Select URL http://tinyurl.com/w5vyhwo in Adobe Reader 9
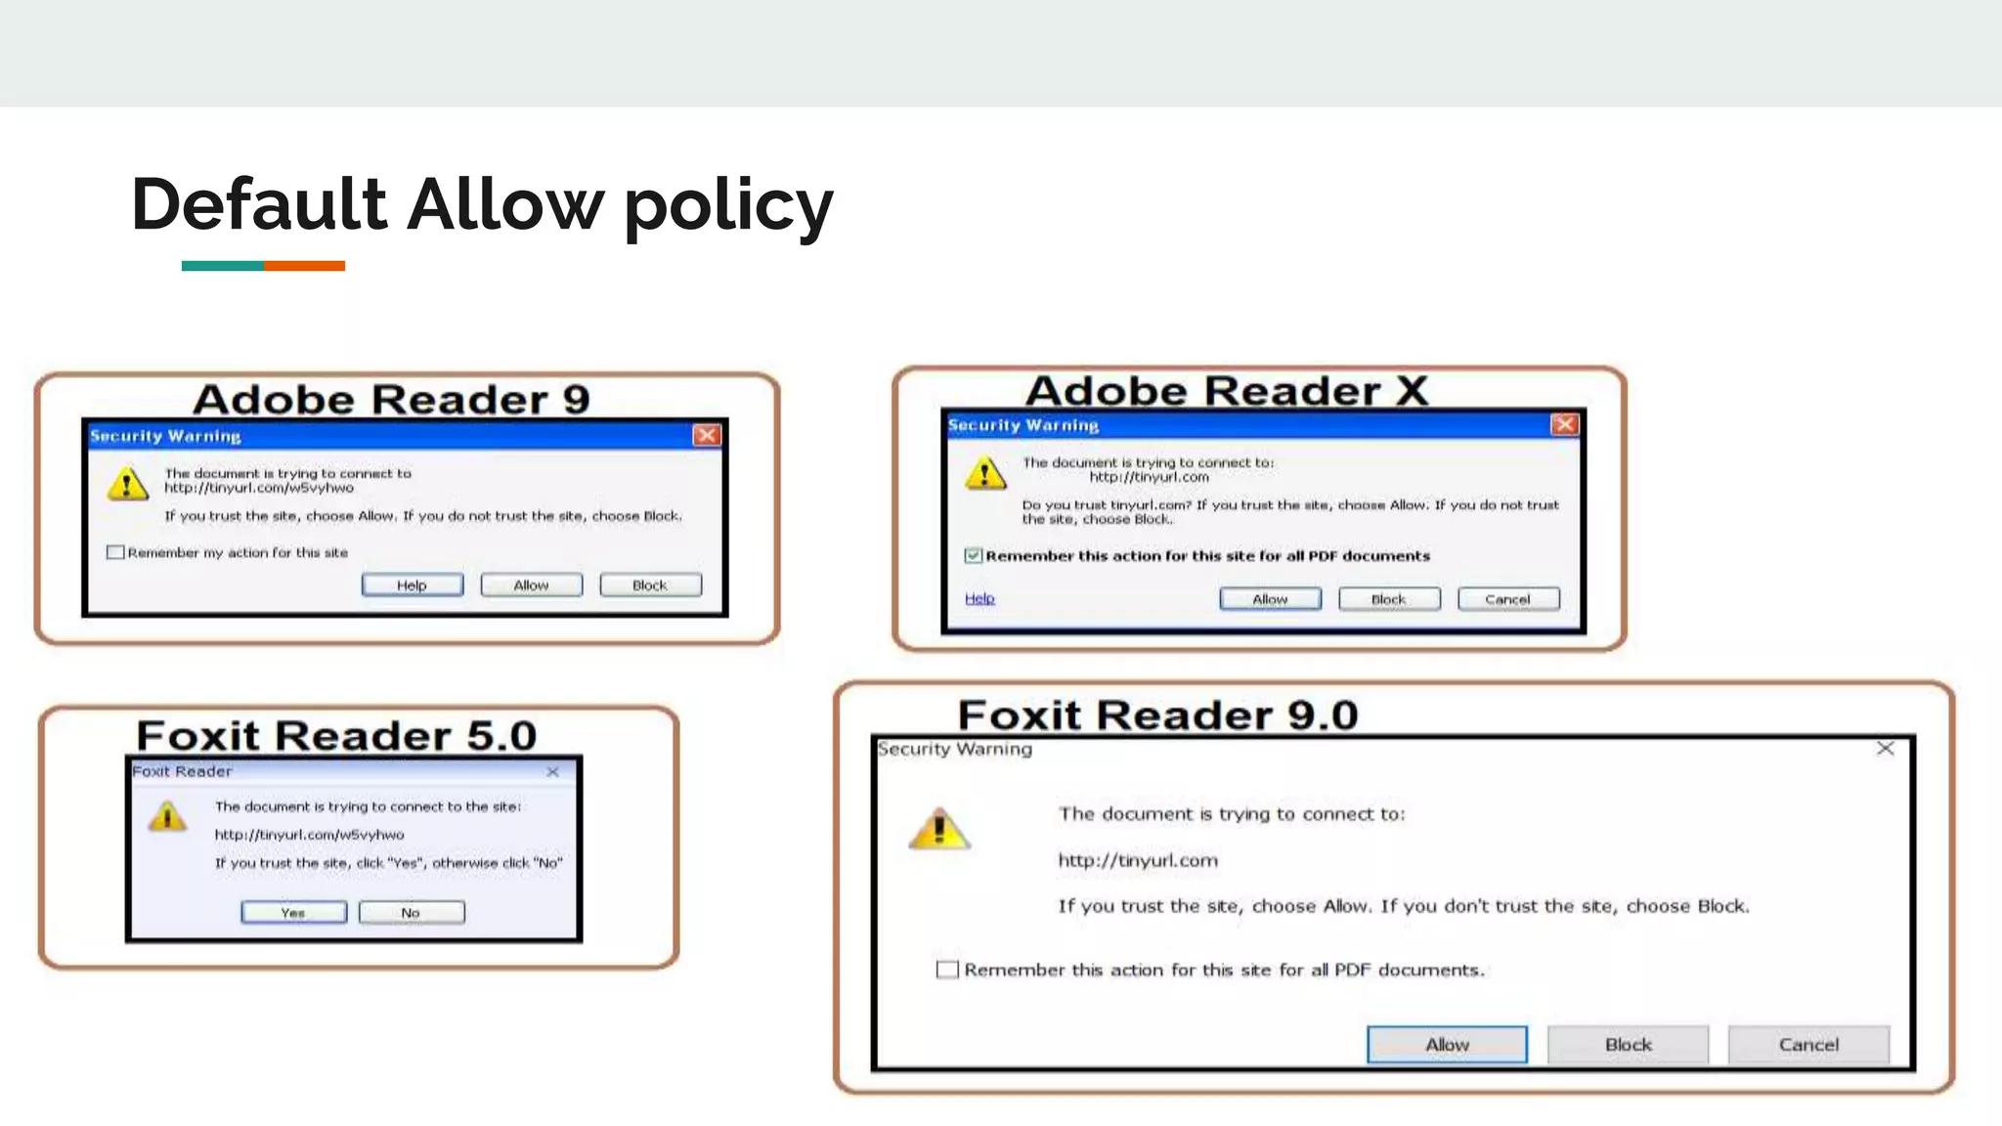 (259, 488)
